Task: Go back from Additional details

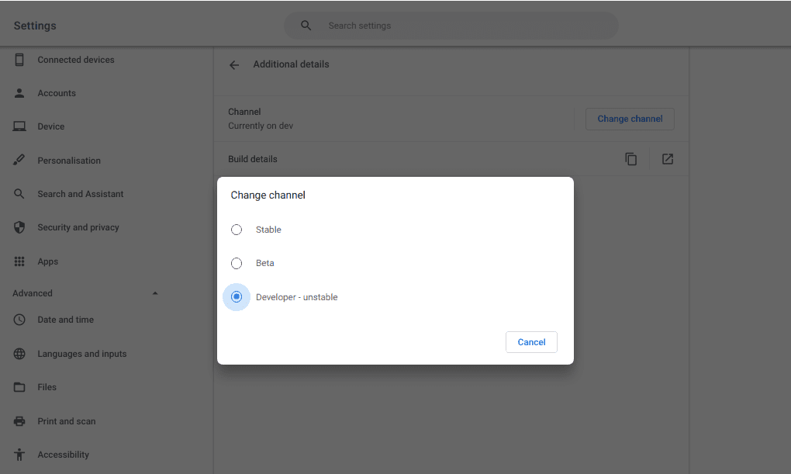Action: click(x=234, y=64)
